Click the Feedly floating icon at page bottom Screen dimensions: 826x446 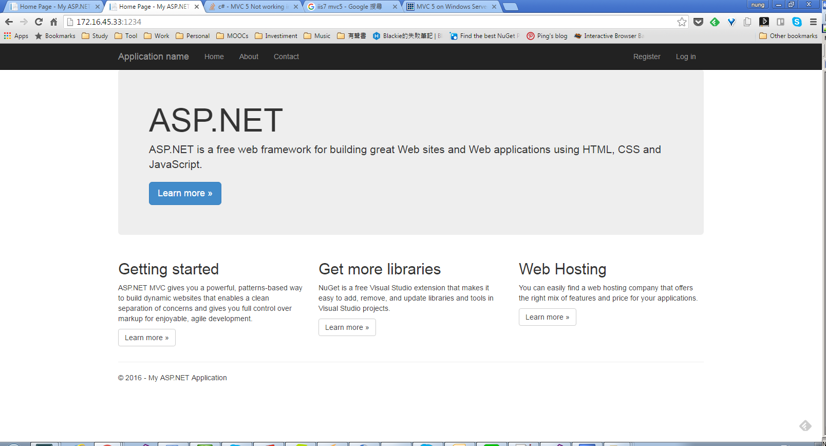[x=805, y=425]
